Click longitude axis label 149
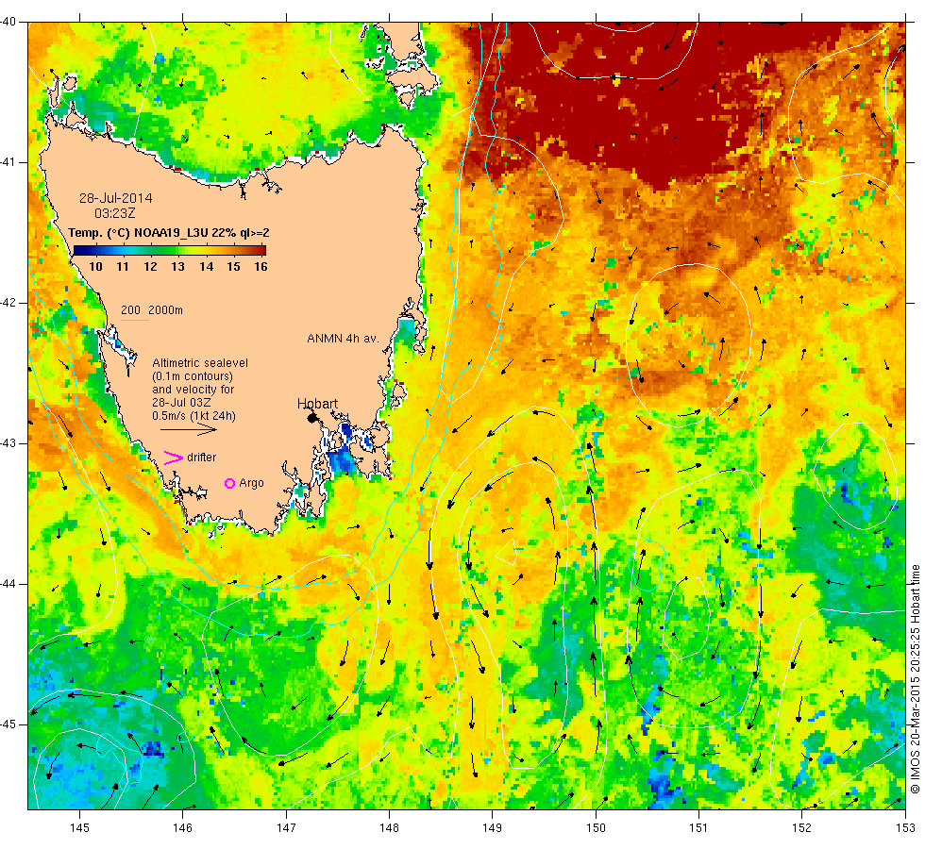Image resolution: width=925 pixels, height=849 pixels. tap(493, 828)
